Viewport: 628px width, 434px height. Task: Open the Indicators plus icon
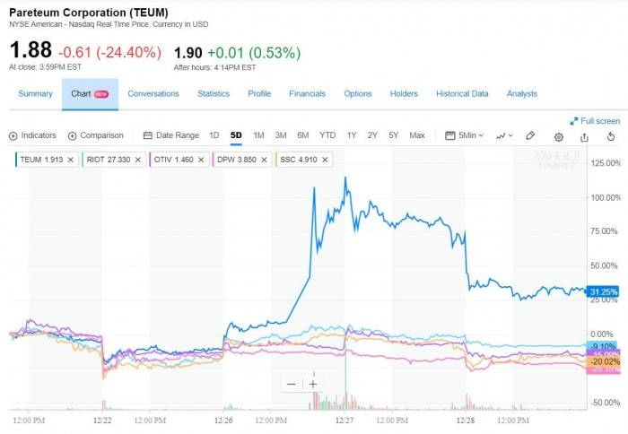point(13,136)
